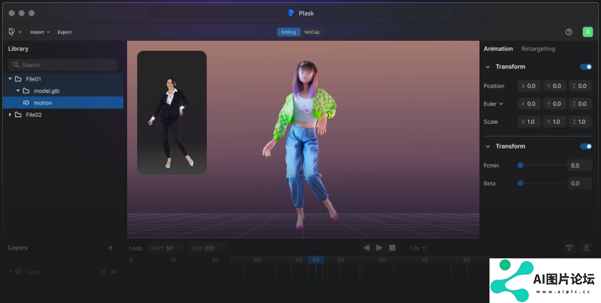The width and height of the screenshot is (601, 303).
Task: Click the Export menu
Action: [x=65, y=32]
